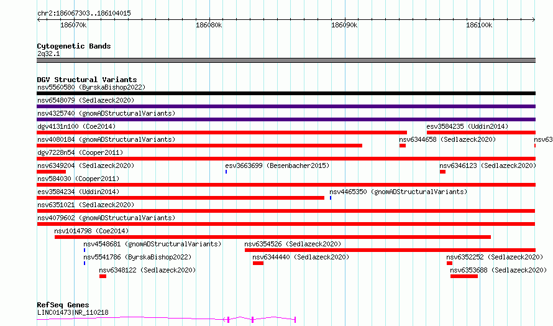The image size is (553, 326).
Task: Click the chr2:186067303..186104015 coordinates text
Action: 84,13
